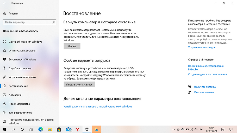This screenshot has height=133, width=237.
Task: Click the Устранение неполадок wrench icon
Action: [x=4, y=77]
